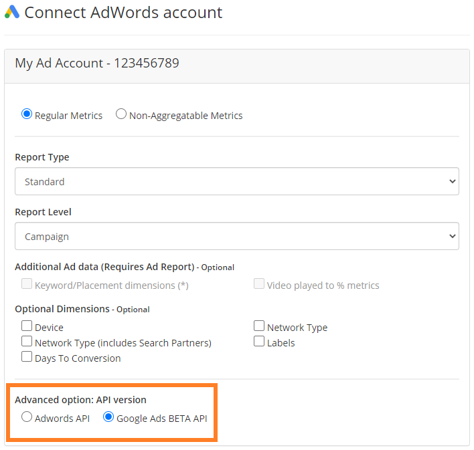The height and width of the screenshot is (450, 474).
Task: Tick the Labels checkbox
Action: point(259,341)
